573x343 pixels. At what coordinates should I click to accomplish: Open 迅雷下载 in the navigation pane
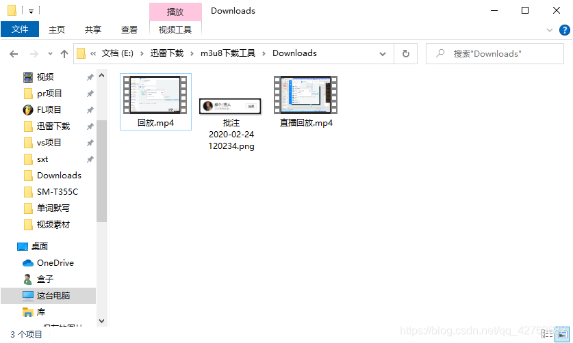[53, 126]
